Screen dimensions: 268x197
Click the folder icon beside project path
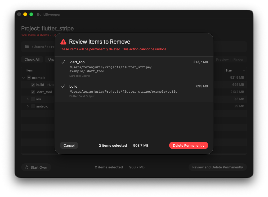(x=27, y=47)
